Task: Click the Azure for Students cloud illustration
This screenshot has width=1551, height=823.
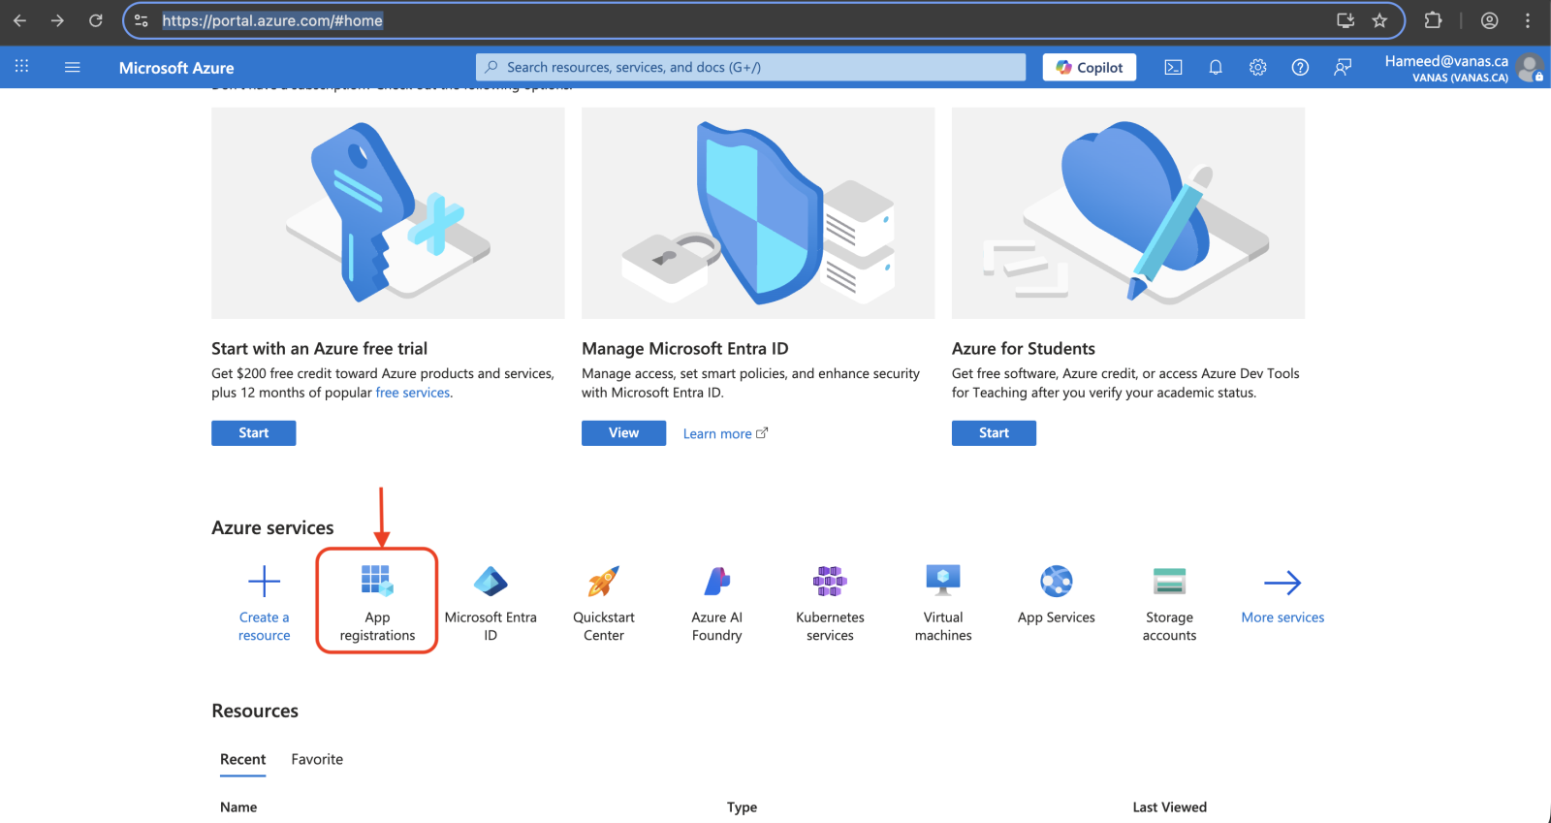Action: pyautogui.click(x=1128, y=213)
